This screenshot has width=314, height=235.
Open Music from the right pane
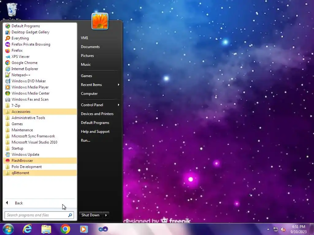tap(100, 65)
